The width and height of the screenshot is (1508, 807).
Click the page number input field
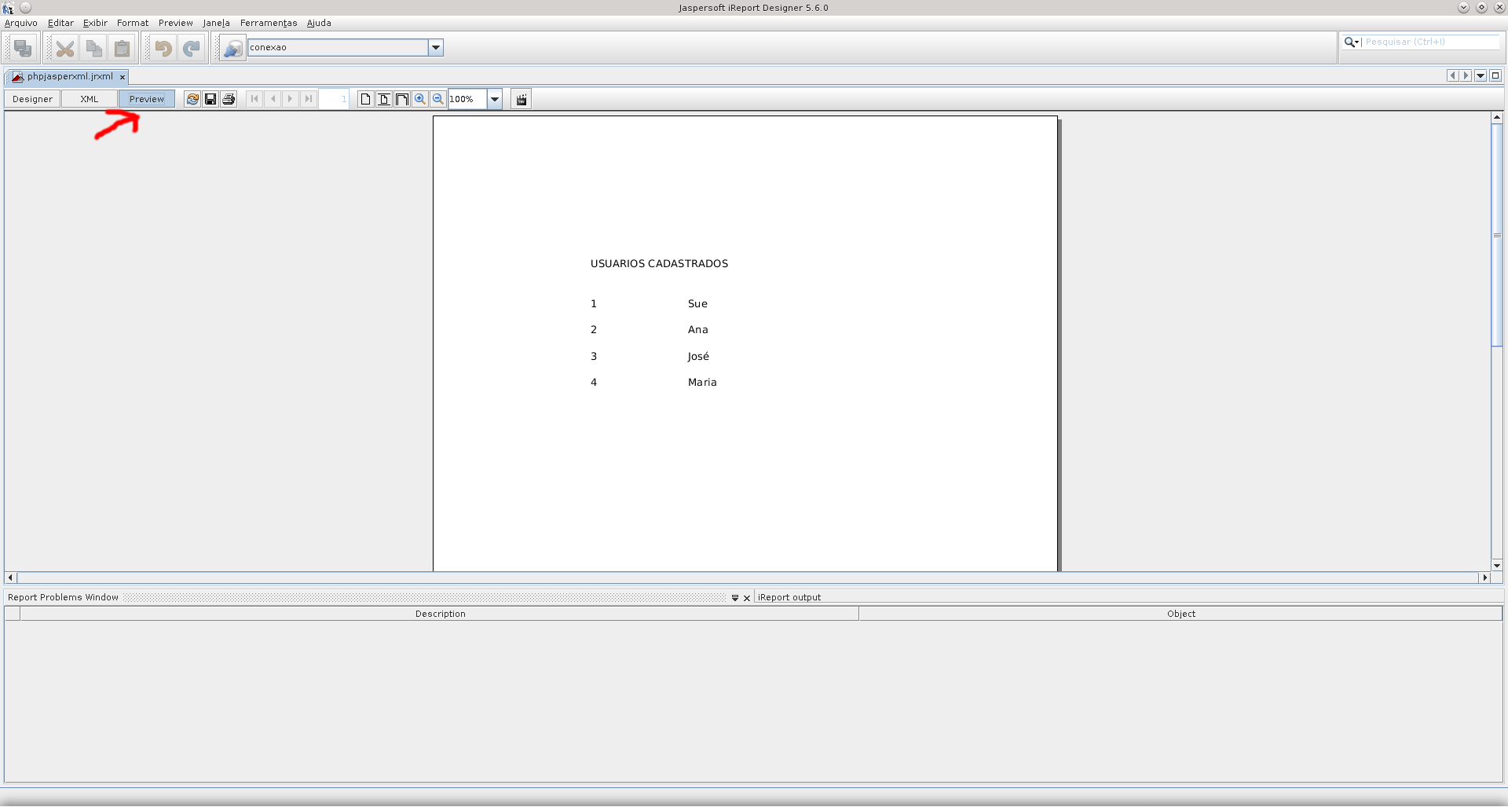tap(334, 99)
